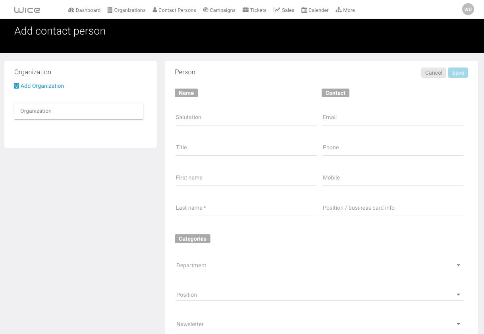Click into the Salutation field
Viewport: 484px width, 334px height.
click(x=246, y=118)
